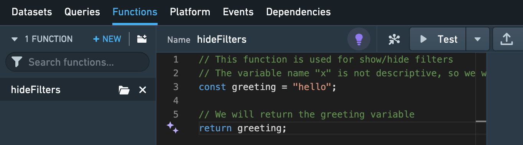Open the Test options dropdown arrow
Viewport: 523px width, 145px height.
pos(477,39)
